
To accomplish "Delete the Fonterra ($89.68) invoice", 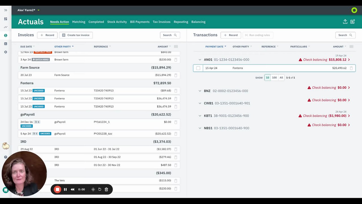I will point(176,91).
